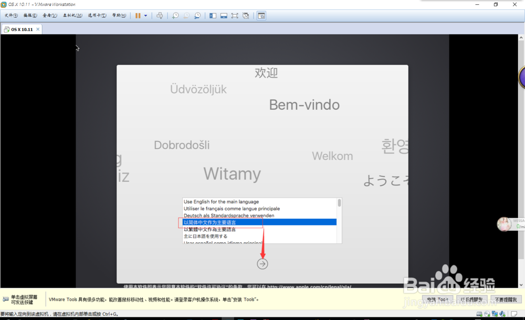Select 以简体中文作为主要语言 option

pos(259,222)
